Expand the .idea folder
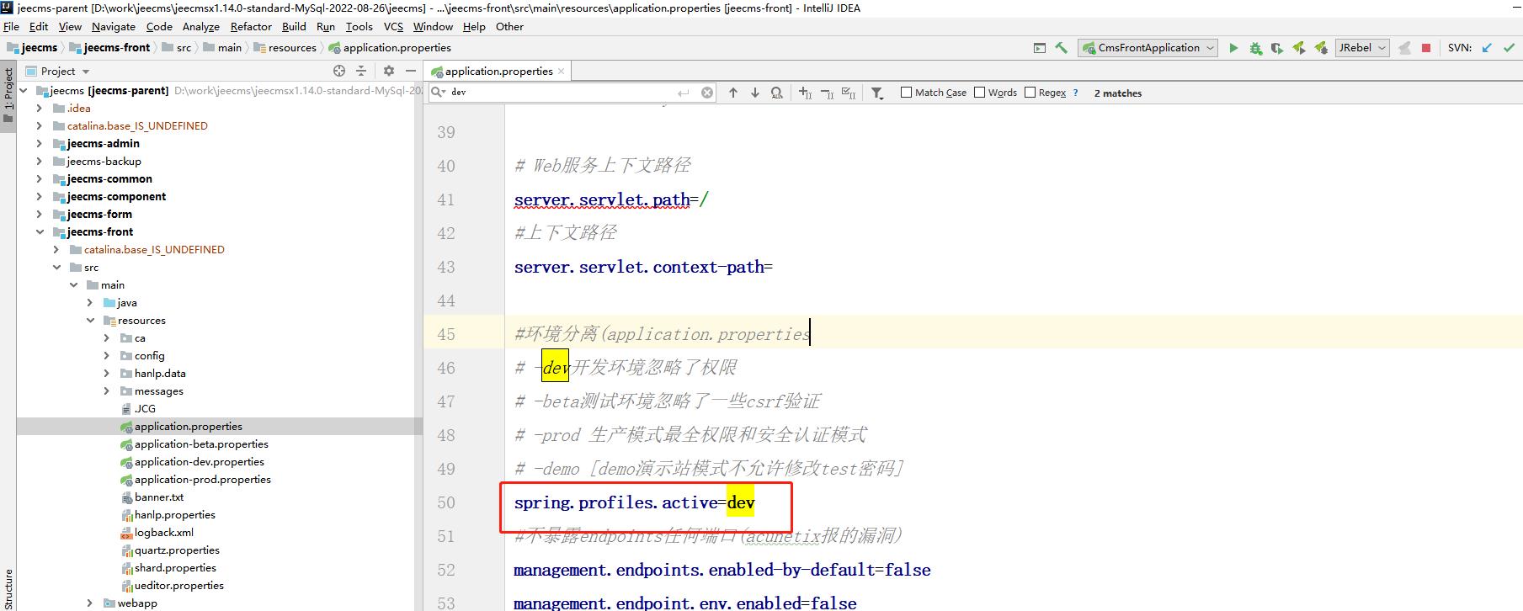This screenshot has width=1523, height=611. [39, 109]
